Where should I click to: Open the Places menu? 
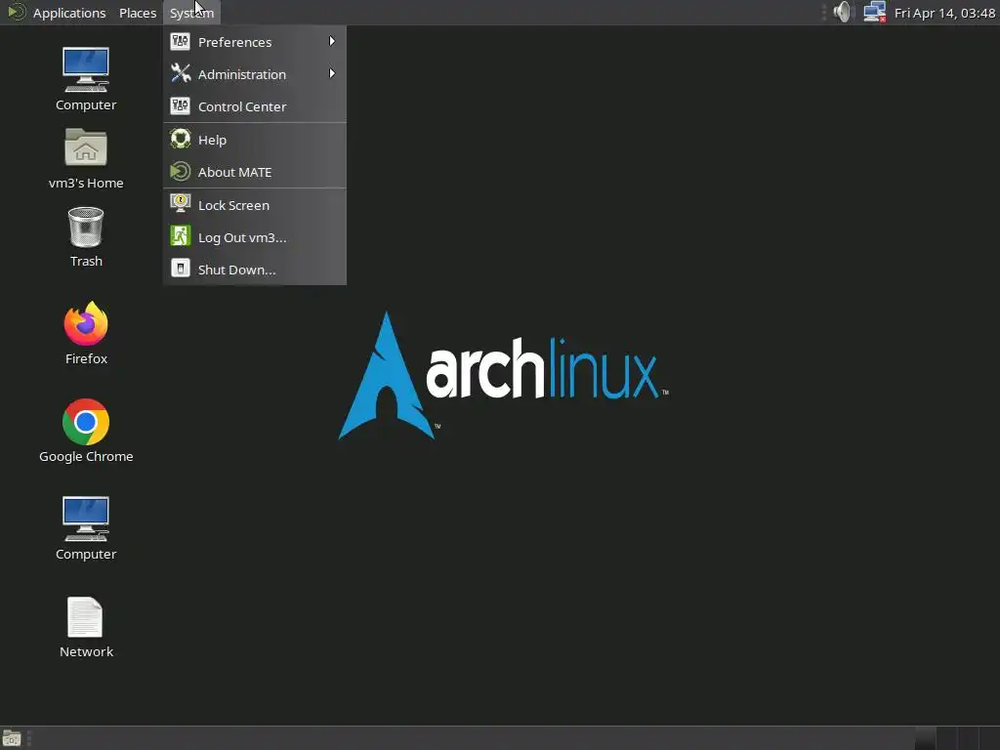click(x=138, y=13)
